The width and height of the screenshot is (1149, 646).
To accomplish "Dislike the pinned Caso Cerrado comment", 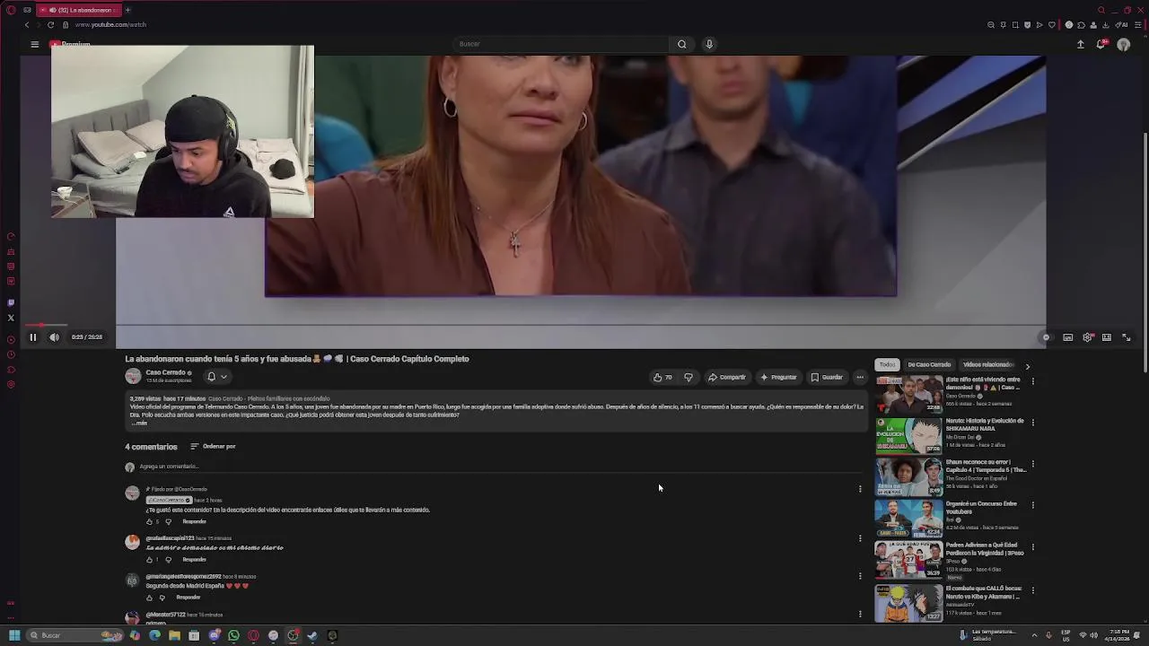I will point(168,522).
